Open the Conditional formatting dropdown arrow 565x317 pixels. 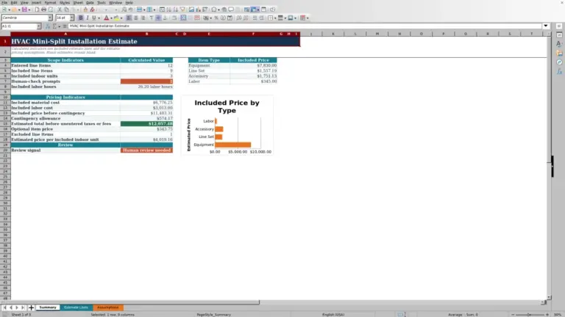[308, 18]
